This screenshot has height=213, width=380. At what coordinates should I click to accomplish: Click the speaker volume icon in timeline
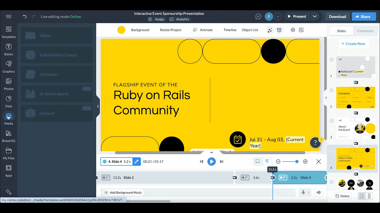pyautogui.click(x=319, y=192)
